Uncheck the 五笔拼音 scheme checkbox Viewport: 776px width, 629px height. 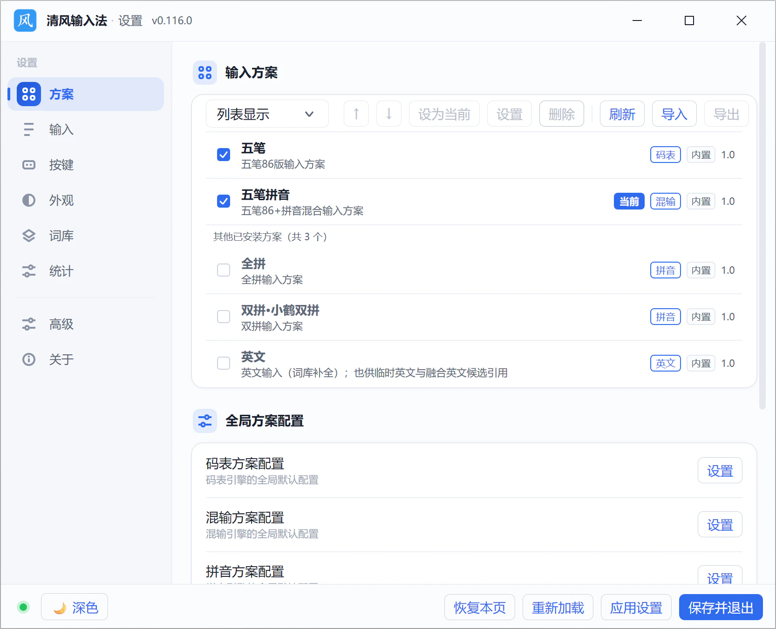(224, 201)
